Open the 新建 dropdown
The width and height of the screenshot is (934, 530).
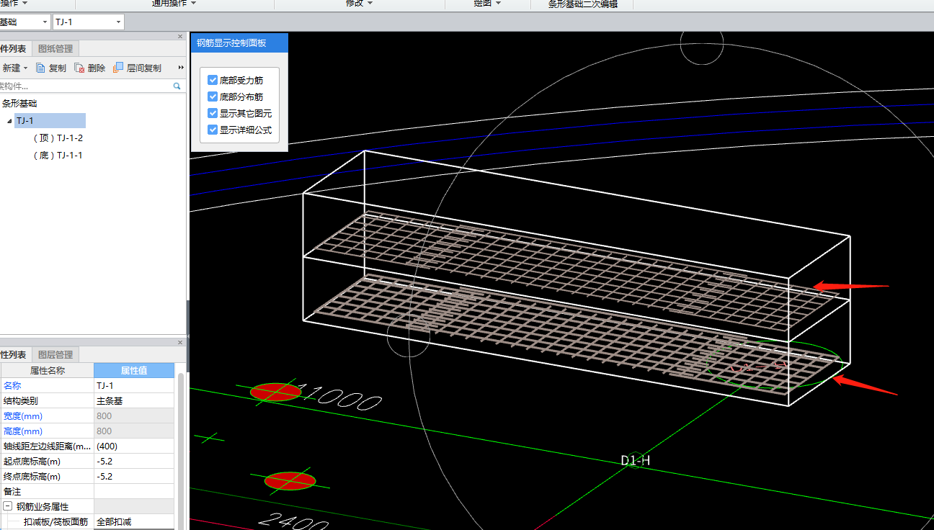tap(14, 68)
